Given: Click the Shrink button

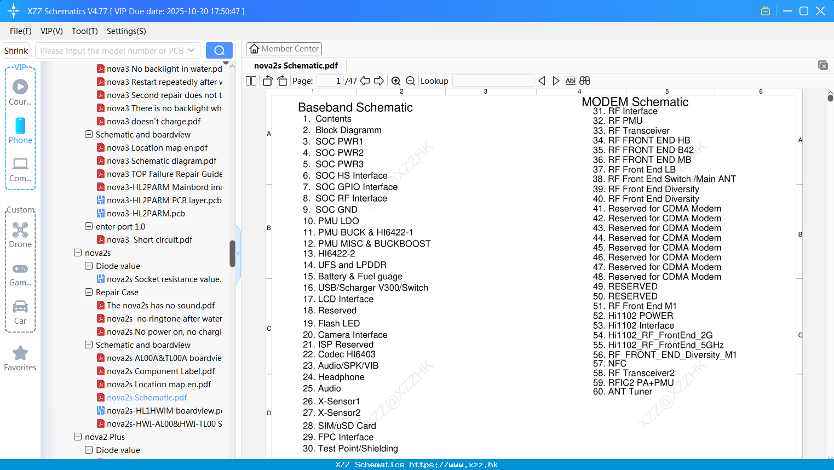Looking at the screenshot, I should [16, 50].
